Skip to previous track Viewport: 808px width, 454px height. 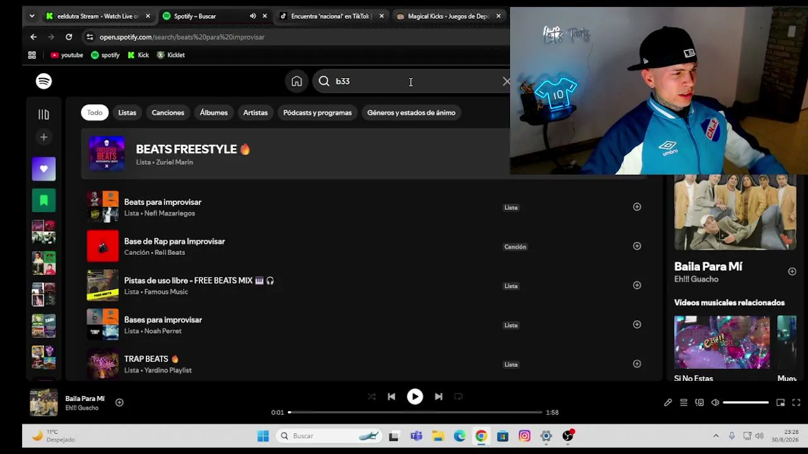[x=391, y=397]
